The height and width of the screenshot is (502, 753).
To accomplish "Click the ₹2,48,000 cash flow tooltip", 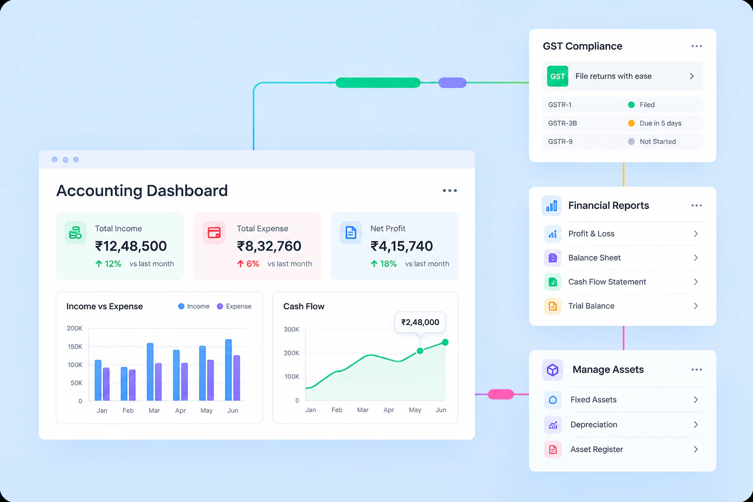I will tap(420, 322).
